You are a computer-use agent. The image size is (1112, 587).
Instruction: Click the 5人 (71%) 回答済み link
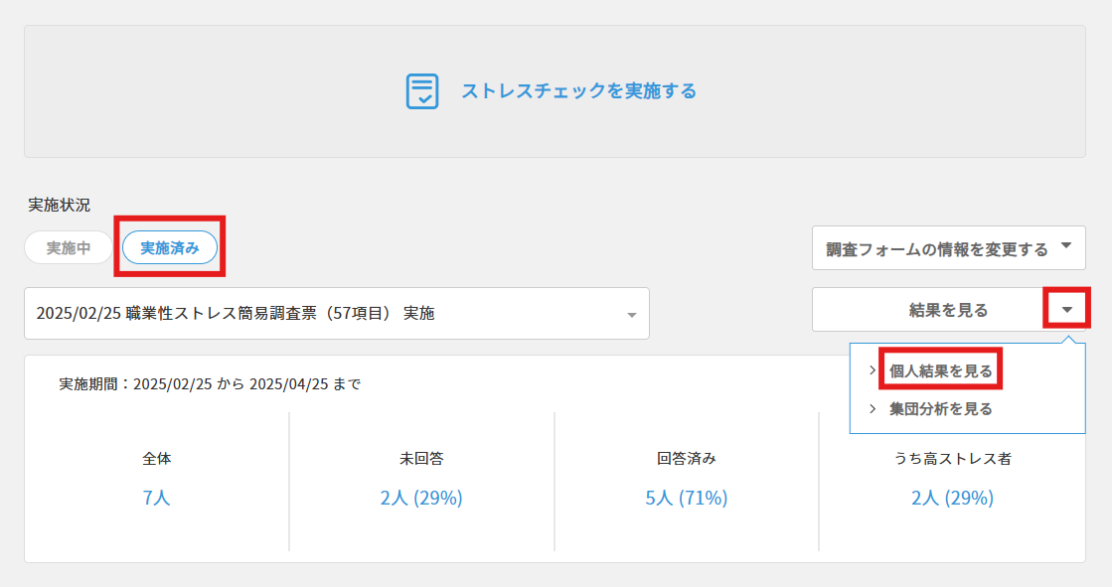click(684, 498)
